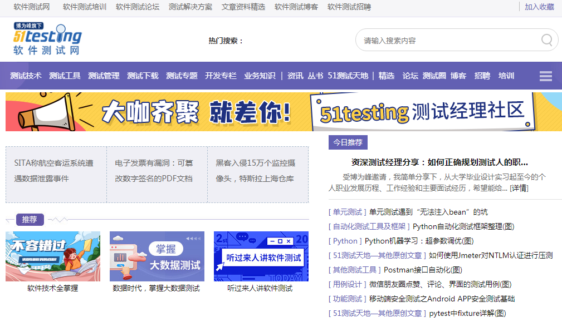Select 精选 in navigation bar

click(x=387, y=76)
